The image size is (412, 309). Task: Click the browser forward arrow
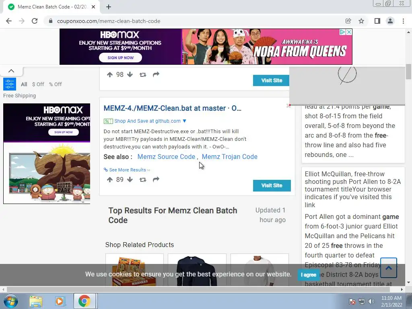(22, 21)
